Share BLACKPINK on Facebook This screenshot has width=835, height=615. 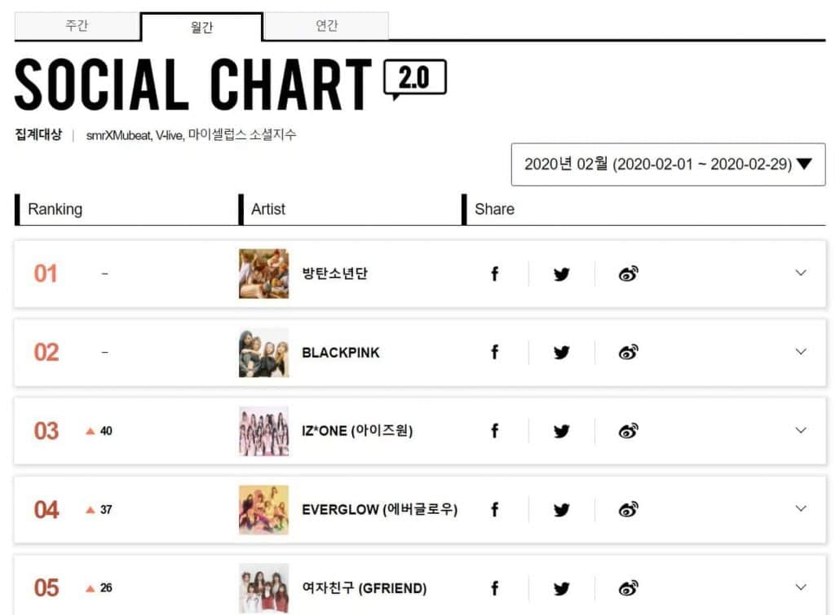pyautogui.click(x=494, y=353)
